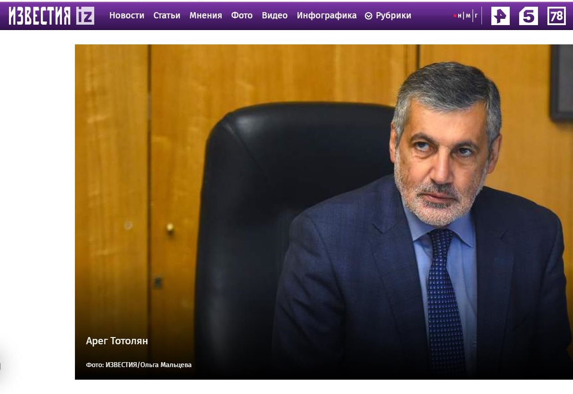The height and width of the screenshot is (394, 573).
Task: Go to the Статьи section
Action: [x=166, y=16]
